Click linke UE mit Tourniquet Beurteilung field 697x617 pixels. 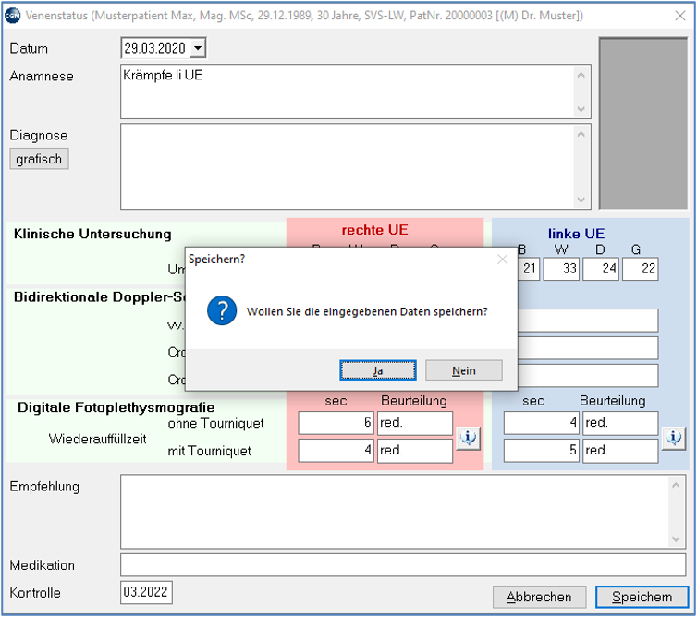click(x=620, y=451)
